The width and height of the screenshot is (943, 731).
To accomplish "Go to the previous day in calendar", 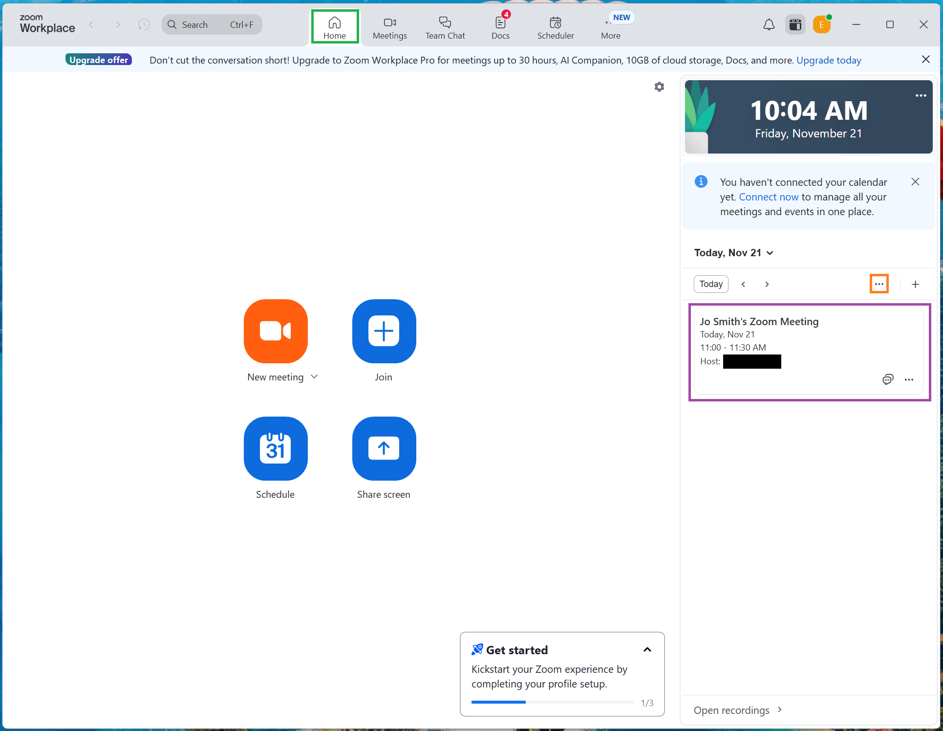I will (x=743, y=284).
